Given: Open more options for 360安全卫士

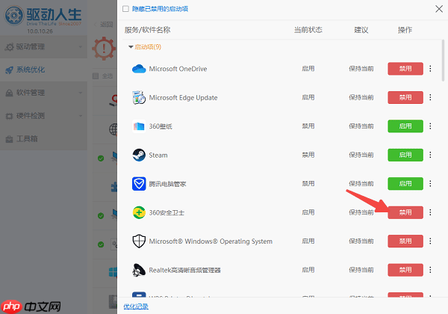Looking at the screenshot, I should (x=430, y=212).
